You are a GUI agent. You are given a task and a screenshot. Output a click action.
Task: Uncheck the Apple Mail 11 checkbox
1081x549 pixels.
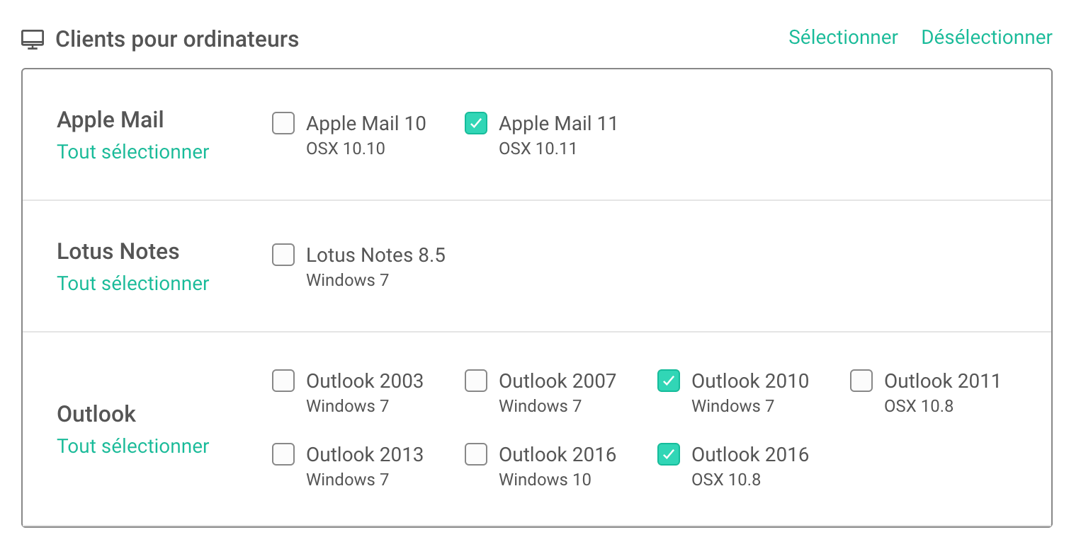476,123
